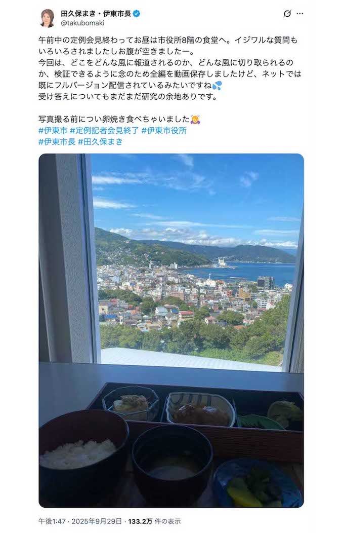Open the window view lunch photo
The image size is (344, 533).
coord(171,330)
